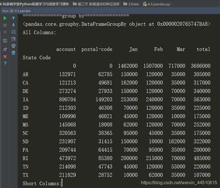This screenshot has height=188, width=220.
Task: Print the console output
Action: pyautogui.click(x=13, y=46)
